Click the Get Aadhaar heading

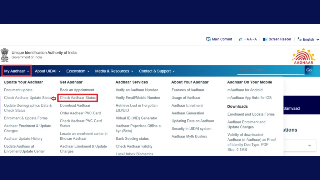[71, 82]
